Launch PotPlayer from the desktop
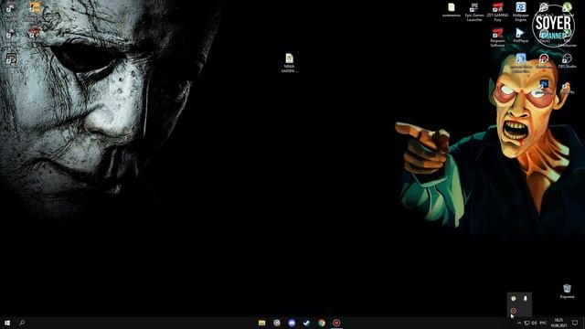 521,36
